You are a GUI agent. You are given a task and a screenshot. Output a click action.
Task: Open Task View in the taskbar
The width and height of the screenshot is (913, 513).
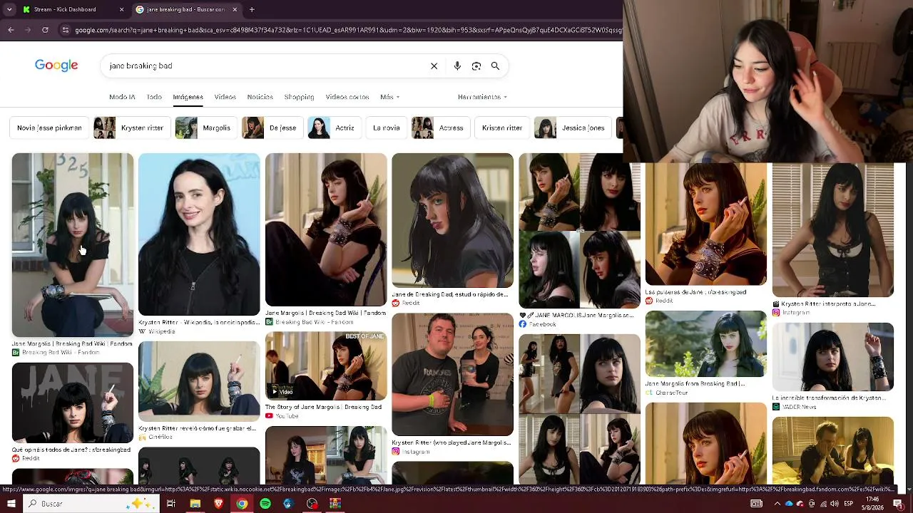pyautogui.click(x=171, y=504)
